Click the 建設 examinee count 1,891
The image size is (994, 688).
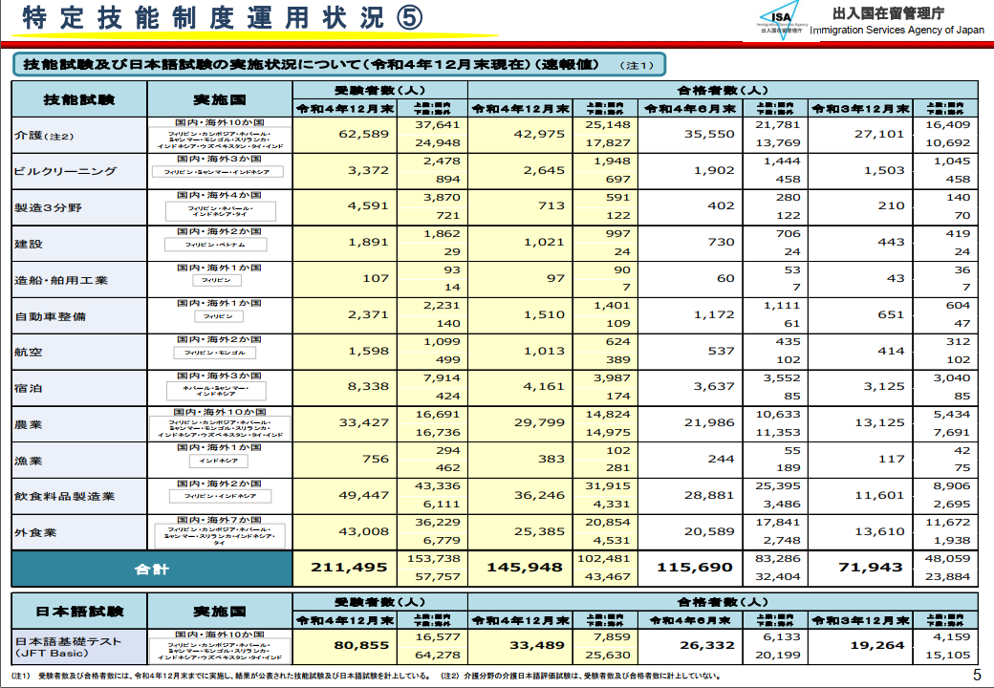tap(368, 242)
